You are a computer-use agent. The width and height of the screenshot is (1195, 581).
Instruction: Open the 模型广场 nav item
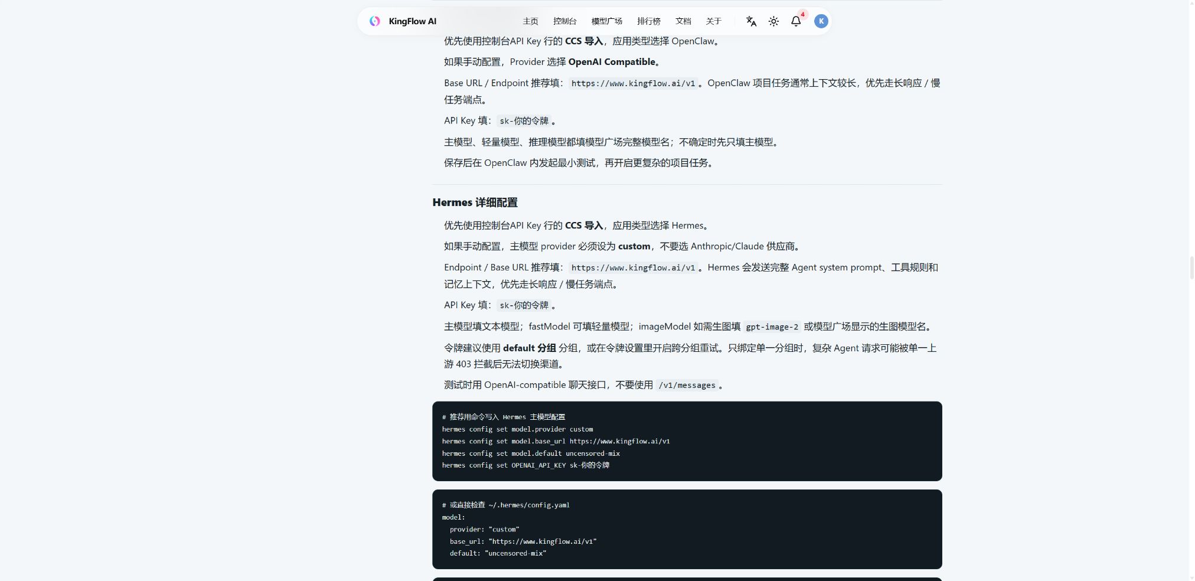(x=606, y=21)
